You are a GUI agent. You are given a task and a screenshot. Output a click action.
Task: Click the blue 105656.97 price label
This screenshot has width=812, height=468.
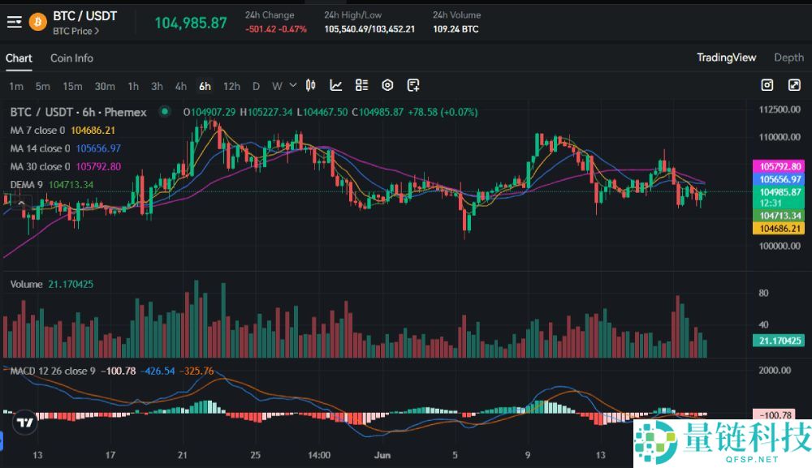[780, 179]
